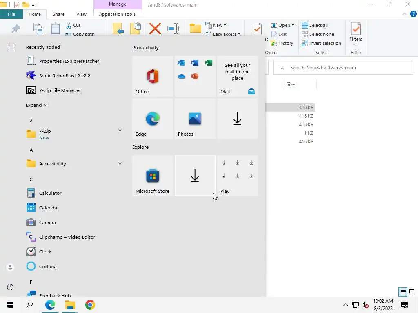The width and height of the screenshot is (418, 313).
Task: Show hidden system tray icons
Action: [345, 305]
